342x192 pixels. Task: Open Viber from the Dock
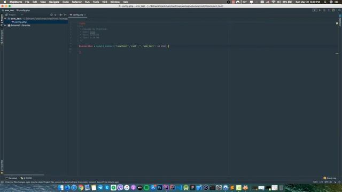[120, 187]
